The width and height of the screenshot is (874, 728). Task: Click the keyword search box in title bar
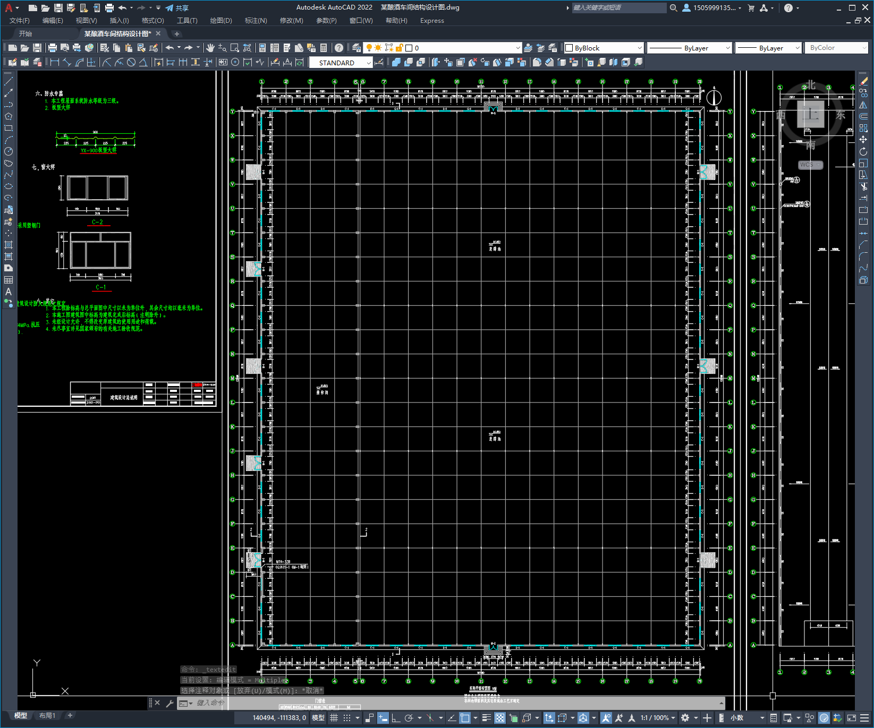click(619, 8)
